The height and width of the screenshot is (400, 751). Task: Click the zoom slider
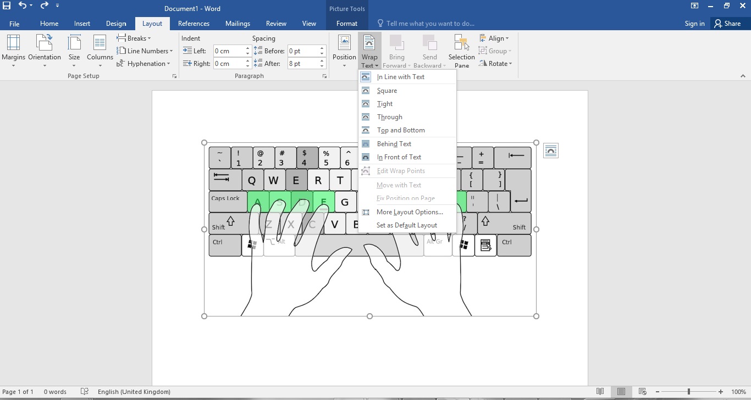click(689, 392)
